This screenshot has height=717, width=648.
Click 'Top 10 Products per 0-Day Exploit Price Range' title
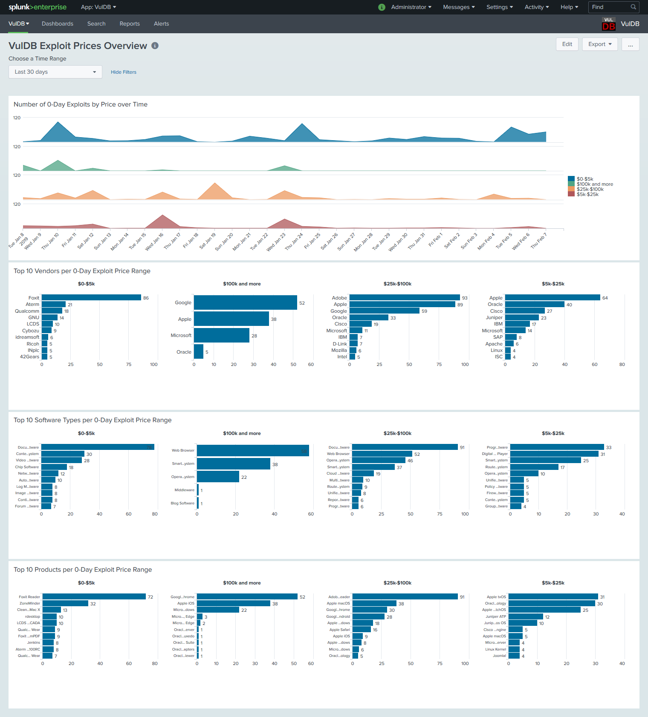coord(83,570)
